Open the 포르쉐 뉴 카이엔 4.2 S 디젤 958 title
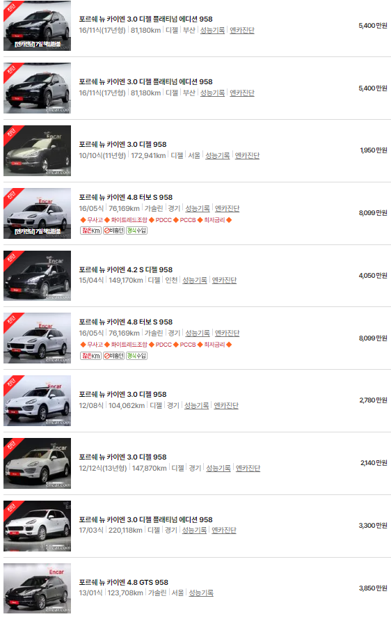Screen dimensions: 391x619 pyautogui.click(x=125, y=269)
